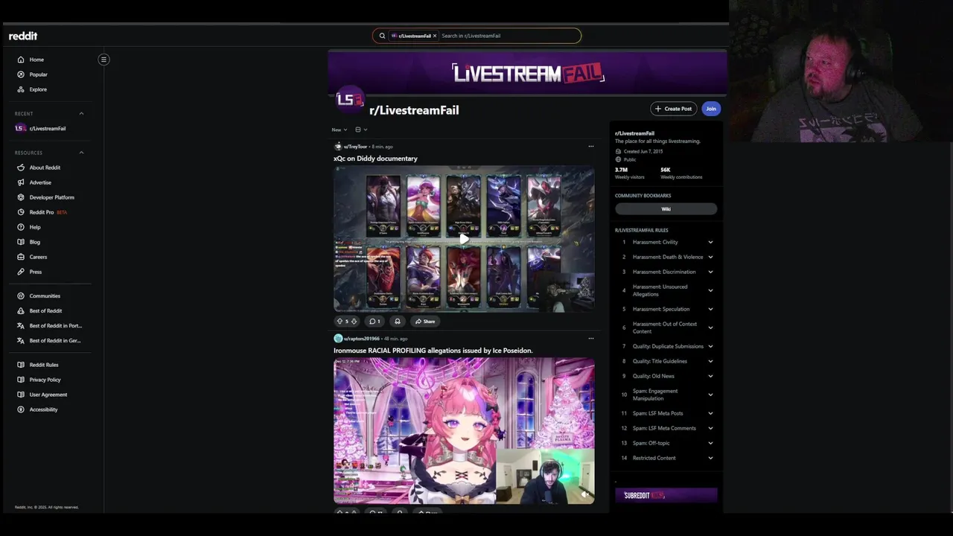Expand rule 13 Spam: Off-topic
The image size is (953, 536).
[x=710, y=443]
